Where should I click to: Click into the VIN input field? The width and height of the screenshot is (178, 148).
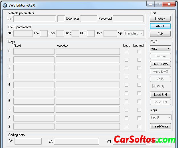pyautogui.click(x=35, y=19)
